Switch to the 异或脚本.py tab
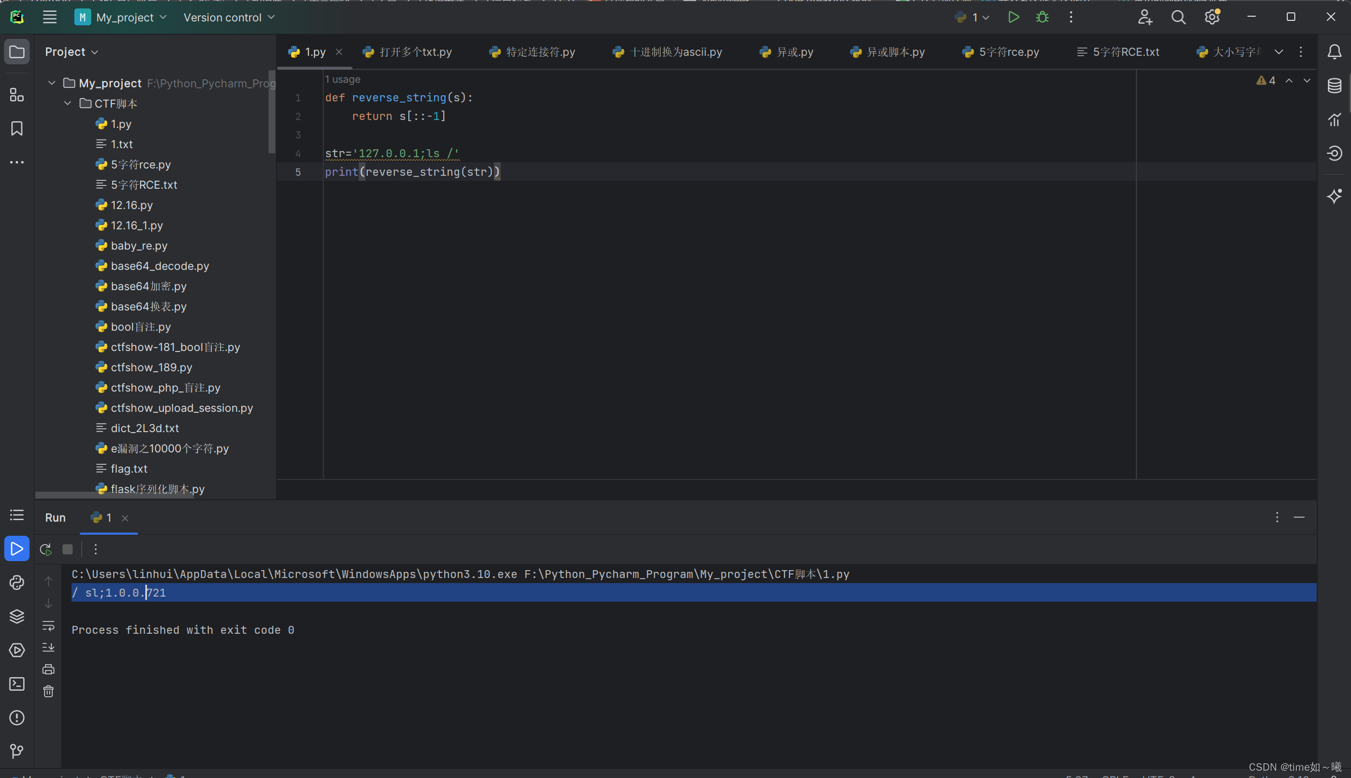Image resolution: width=1351 pixels, height=778 pixels. pyautogui.click(x=888, y=52)
